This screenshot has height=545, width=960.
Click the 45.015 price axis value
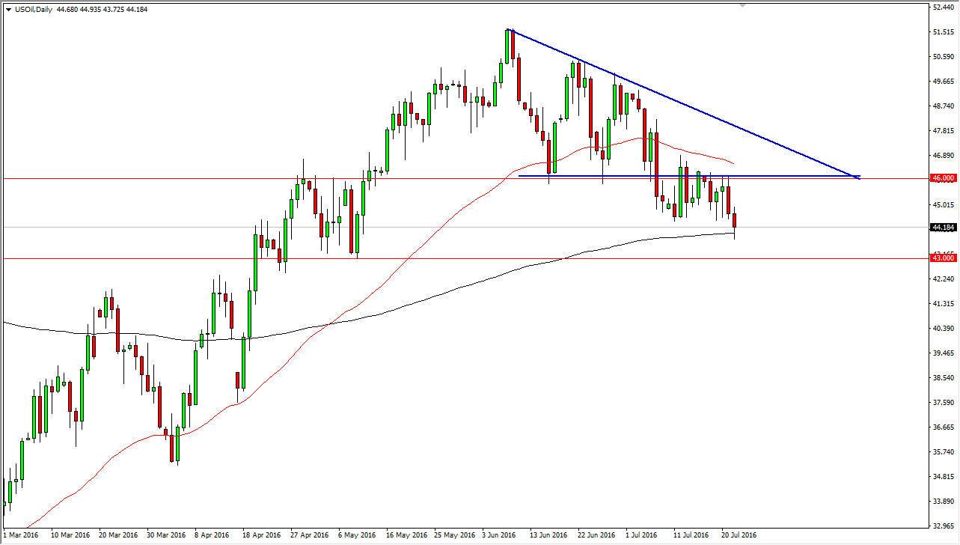coord(942,204)
